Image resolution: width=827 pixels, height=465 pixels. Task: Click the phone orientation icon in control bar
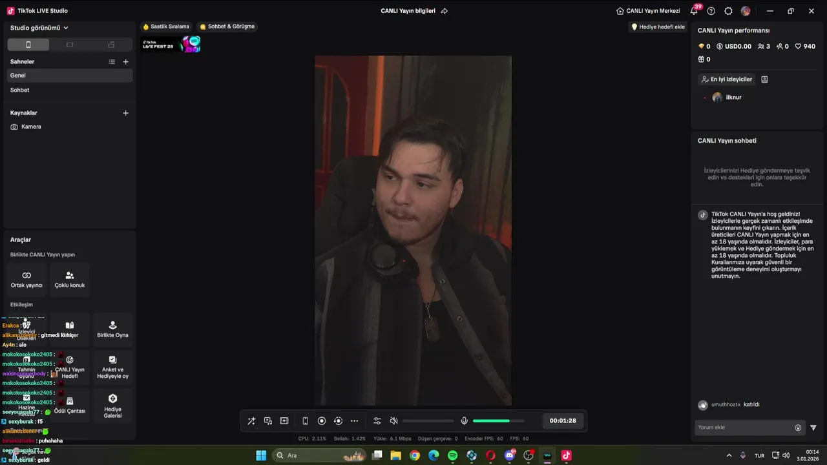tap(306, 421)
